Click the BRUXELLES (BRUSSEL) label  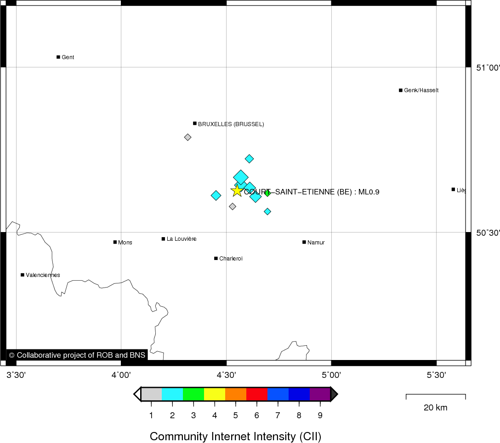click(231, 124)
